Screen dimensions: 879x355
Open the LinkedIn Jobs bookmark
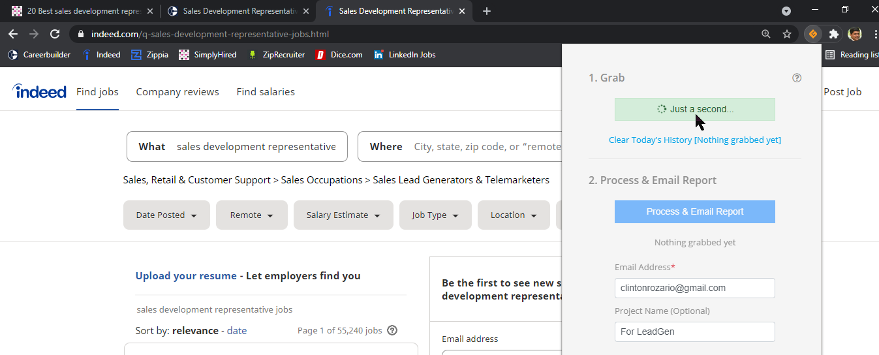tap(405, 55)
